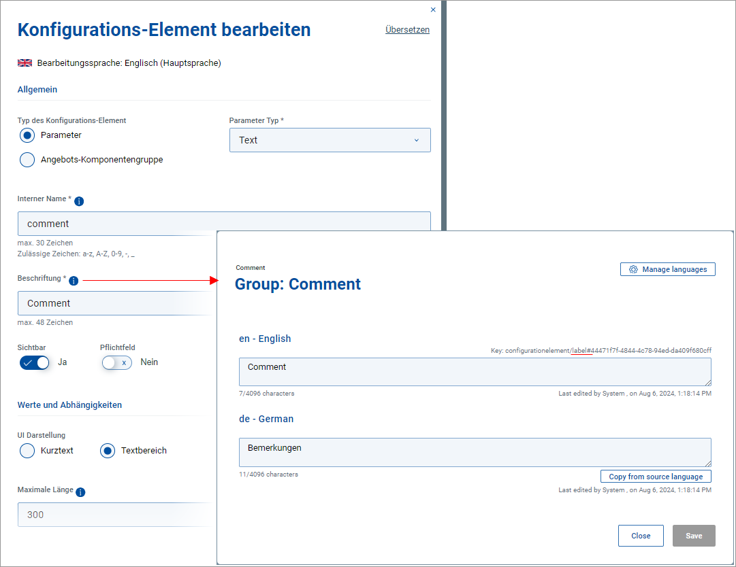Image resolution: width=736 pixels, height=567 pixels.
Task: Click the info icon next to Maximale Länge
Action: tap(80, 492)
